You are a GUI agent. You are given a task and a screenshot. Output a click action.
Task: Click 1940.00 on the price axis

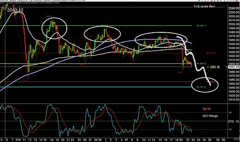tap(234, 48)
